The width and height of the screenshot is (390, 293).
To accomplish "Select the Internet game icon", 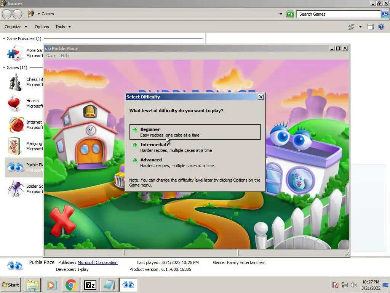I will click(x=16, y=125).
